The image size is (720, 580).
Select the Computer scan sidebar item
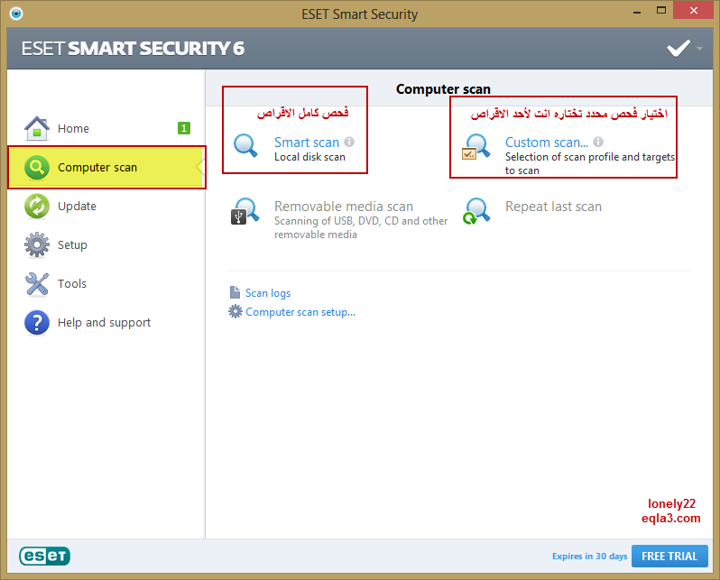pyautogui.click(x=106, y=167)
